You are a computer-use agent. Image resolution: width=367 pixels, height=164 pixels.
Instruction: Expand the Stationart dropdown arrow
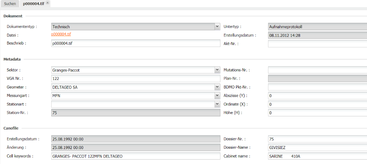click(217, 104)
